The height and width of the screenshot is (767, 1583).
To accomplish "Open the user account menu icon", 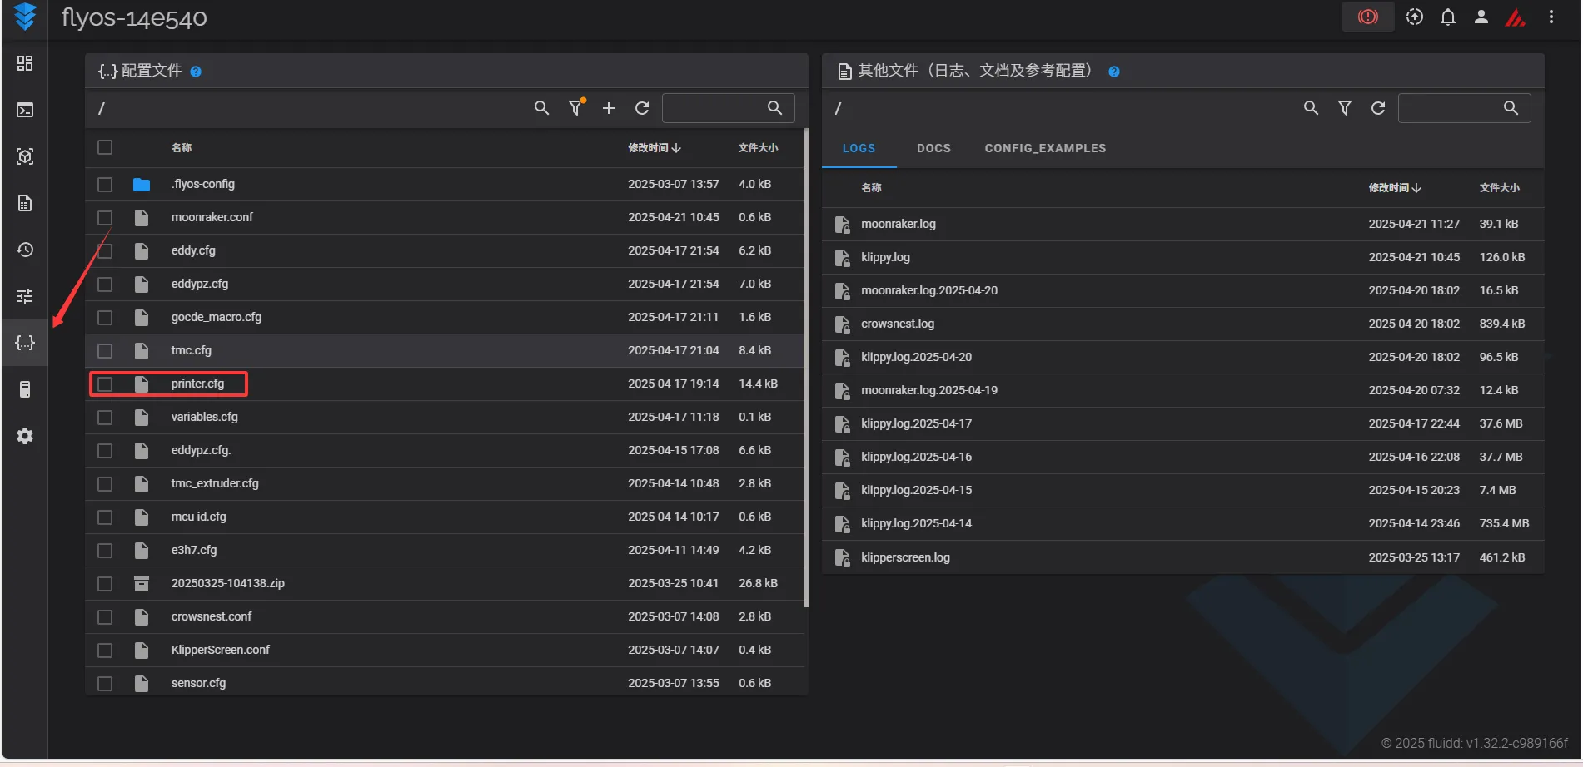I will (x=1481, y=17).
